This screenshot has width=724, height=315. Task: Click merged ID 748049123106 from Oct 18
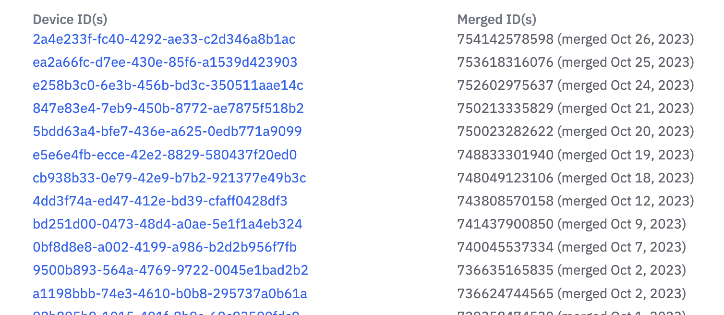tap(576, 178)
